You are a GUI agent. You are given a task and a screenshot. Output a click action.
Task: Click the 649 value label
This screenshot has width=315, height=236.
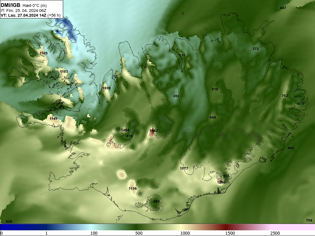point(213,117)
